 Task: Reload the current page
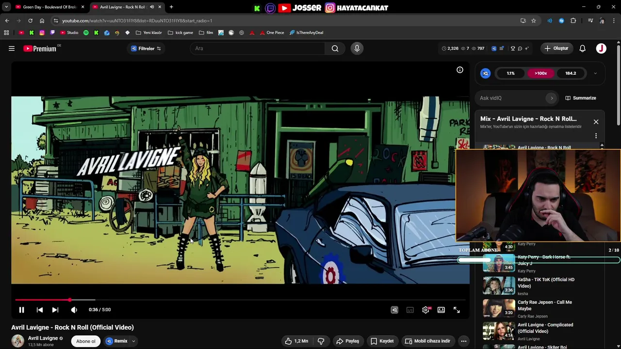[x=30, y=21]
